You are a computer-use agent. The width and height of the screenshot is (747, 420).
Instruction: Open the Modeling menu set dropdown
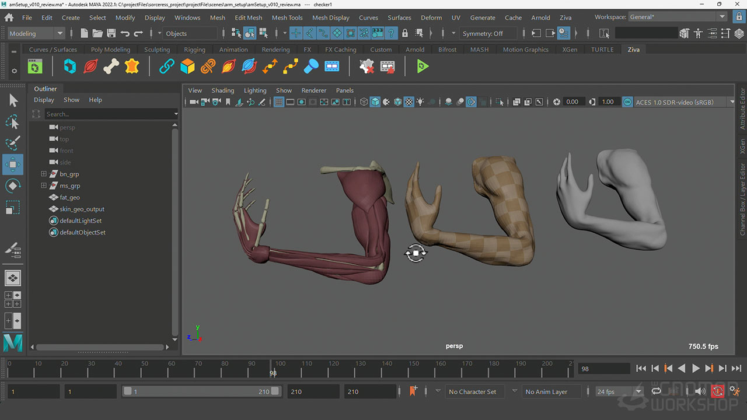coord(36,34)
